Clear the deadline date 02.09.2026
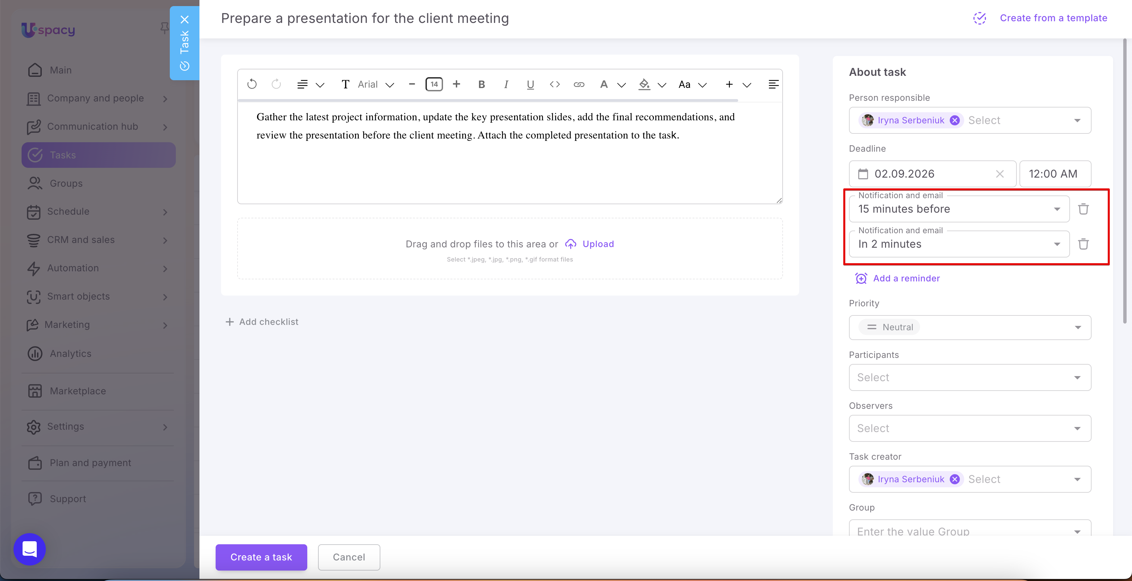 point(1000,174)
